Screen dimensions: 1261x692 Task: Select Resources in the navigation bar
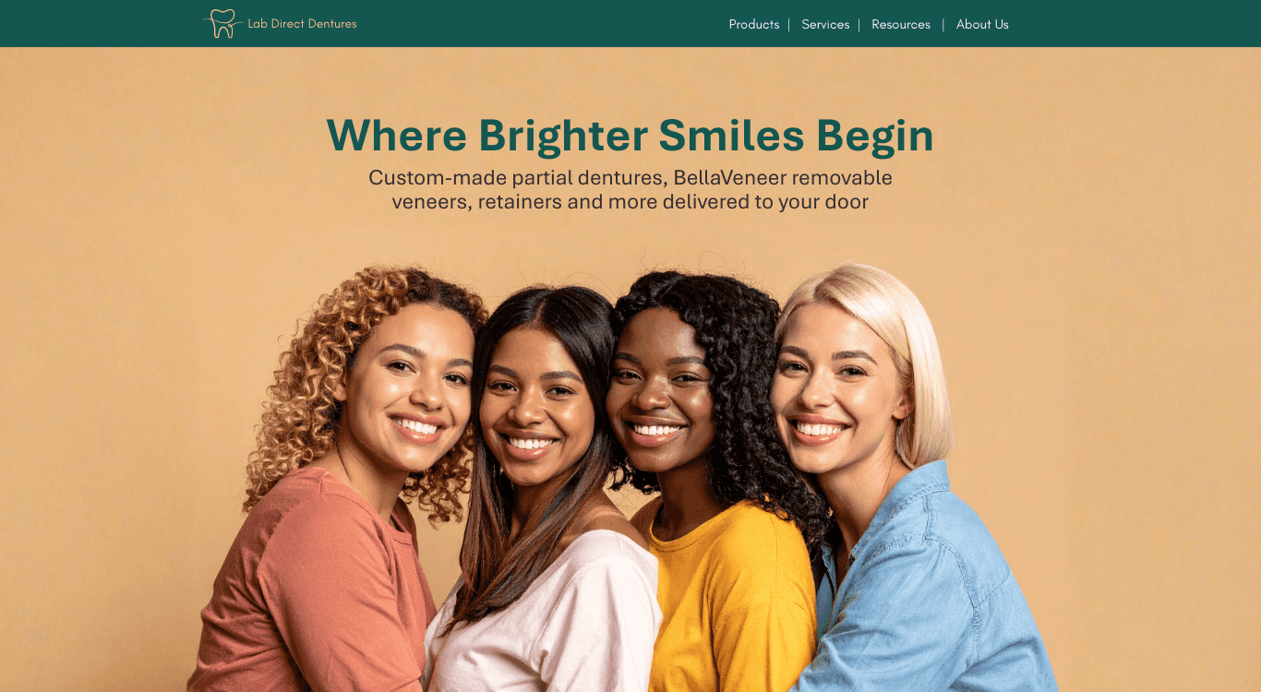[x=901, y=25]
